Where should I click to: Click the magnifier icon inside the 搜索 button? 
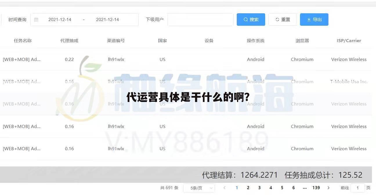(246, 19)
